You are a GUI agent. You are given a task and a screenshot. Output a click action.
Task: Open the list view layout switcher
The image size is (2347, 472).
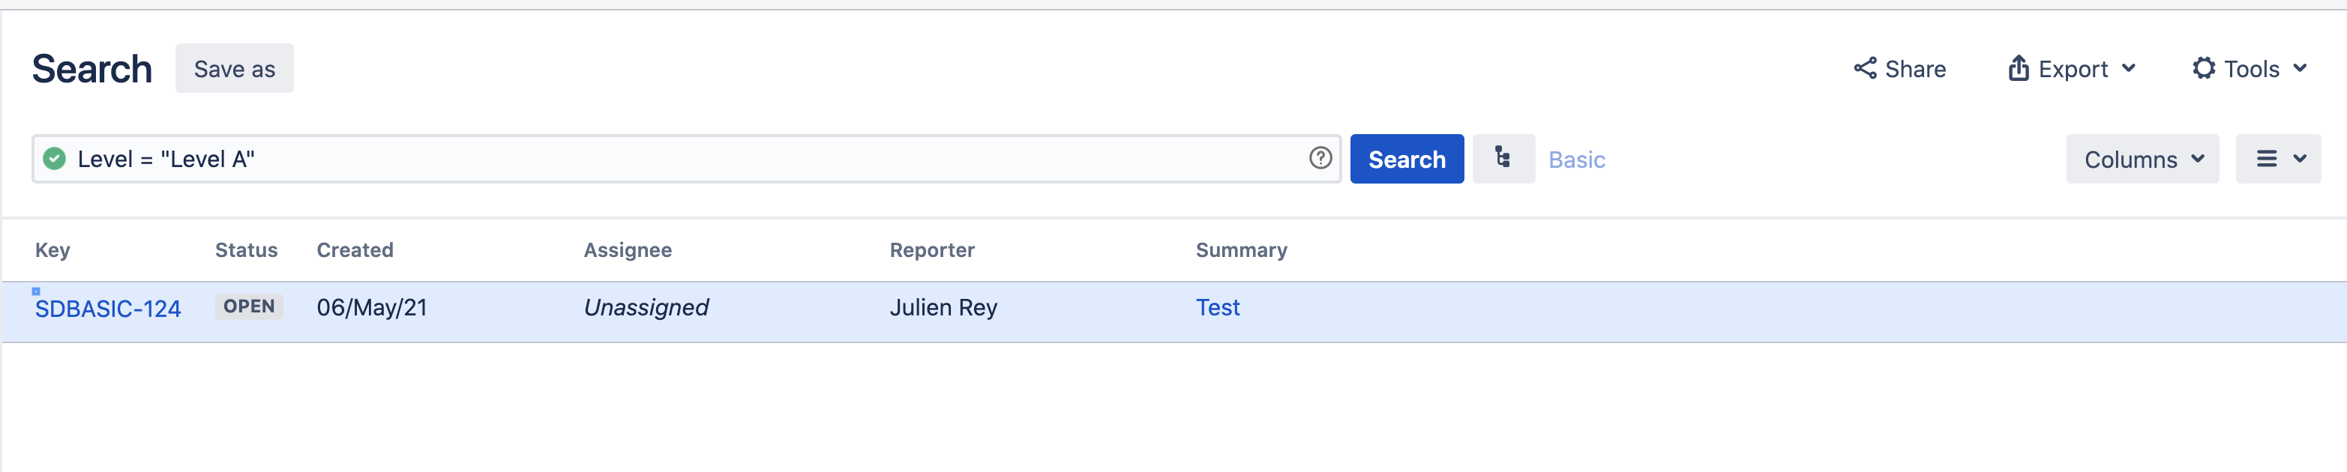pyautogui.click(x=2277, y=160)
